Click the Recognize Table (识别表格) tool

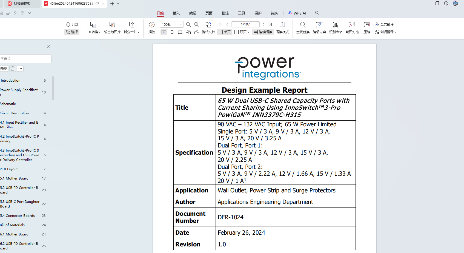click(336, 28)
